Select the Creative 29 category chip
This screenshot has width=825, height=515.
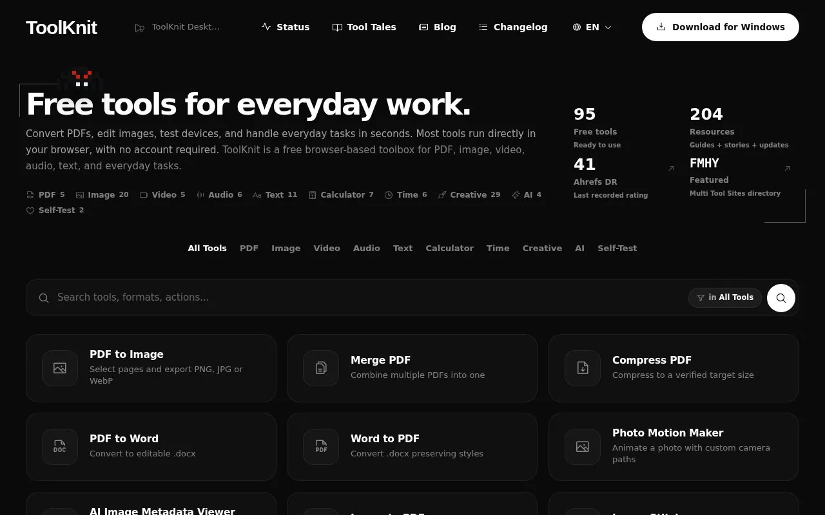pos(469,194)
